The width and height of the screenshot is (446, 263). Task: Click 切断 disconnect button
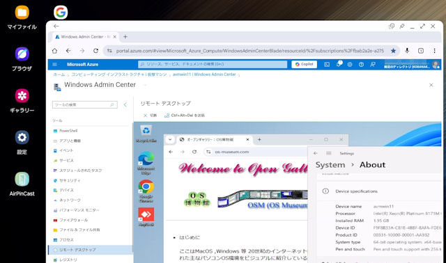[151, 115]
